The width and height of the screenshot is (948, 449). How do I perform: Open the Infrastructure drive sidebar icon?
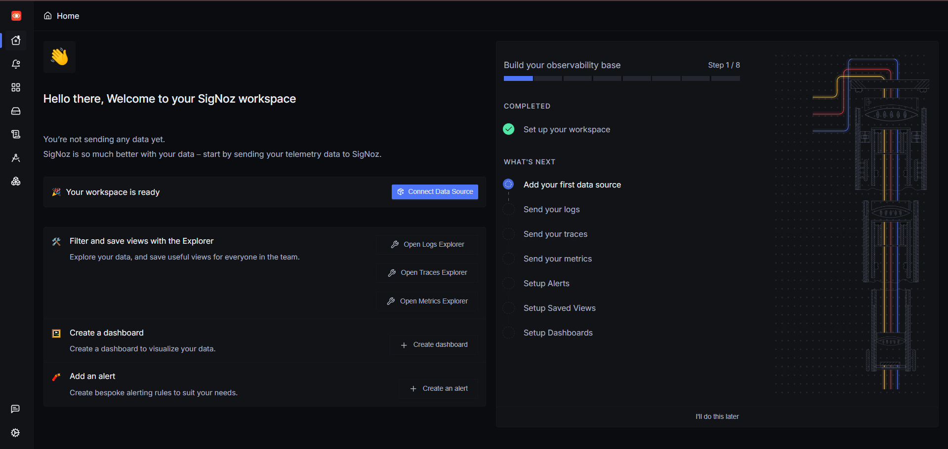[x=16, y=111]
